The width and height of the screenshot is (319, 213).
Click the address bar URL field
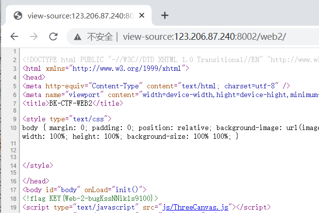click(204, 37)
